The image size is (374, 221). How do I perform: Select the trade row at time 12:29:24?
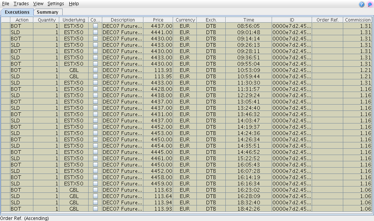248,95
